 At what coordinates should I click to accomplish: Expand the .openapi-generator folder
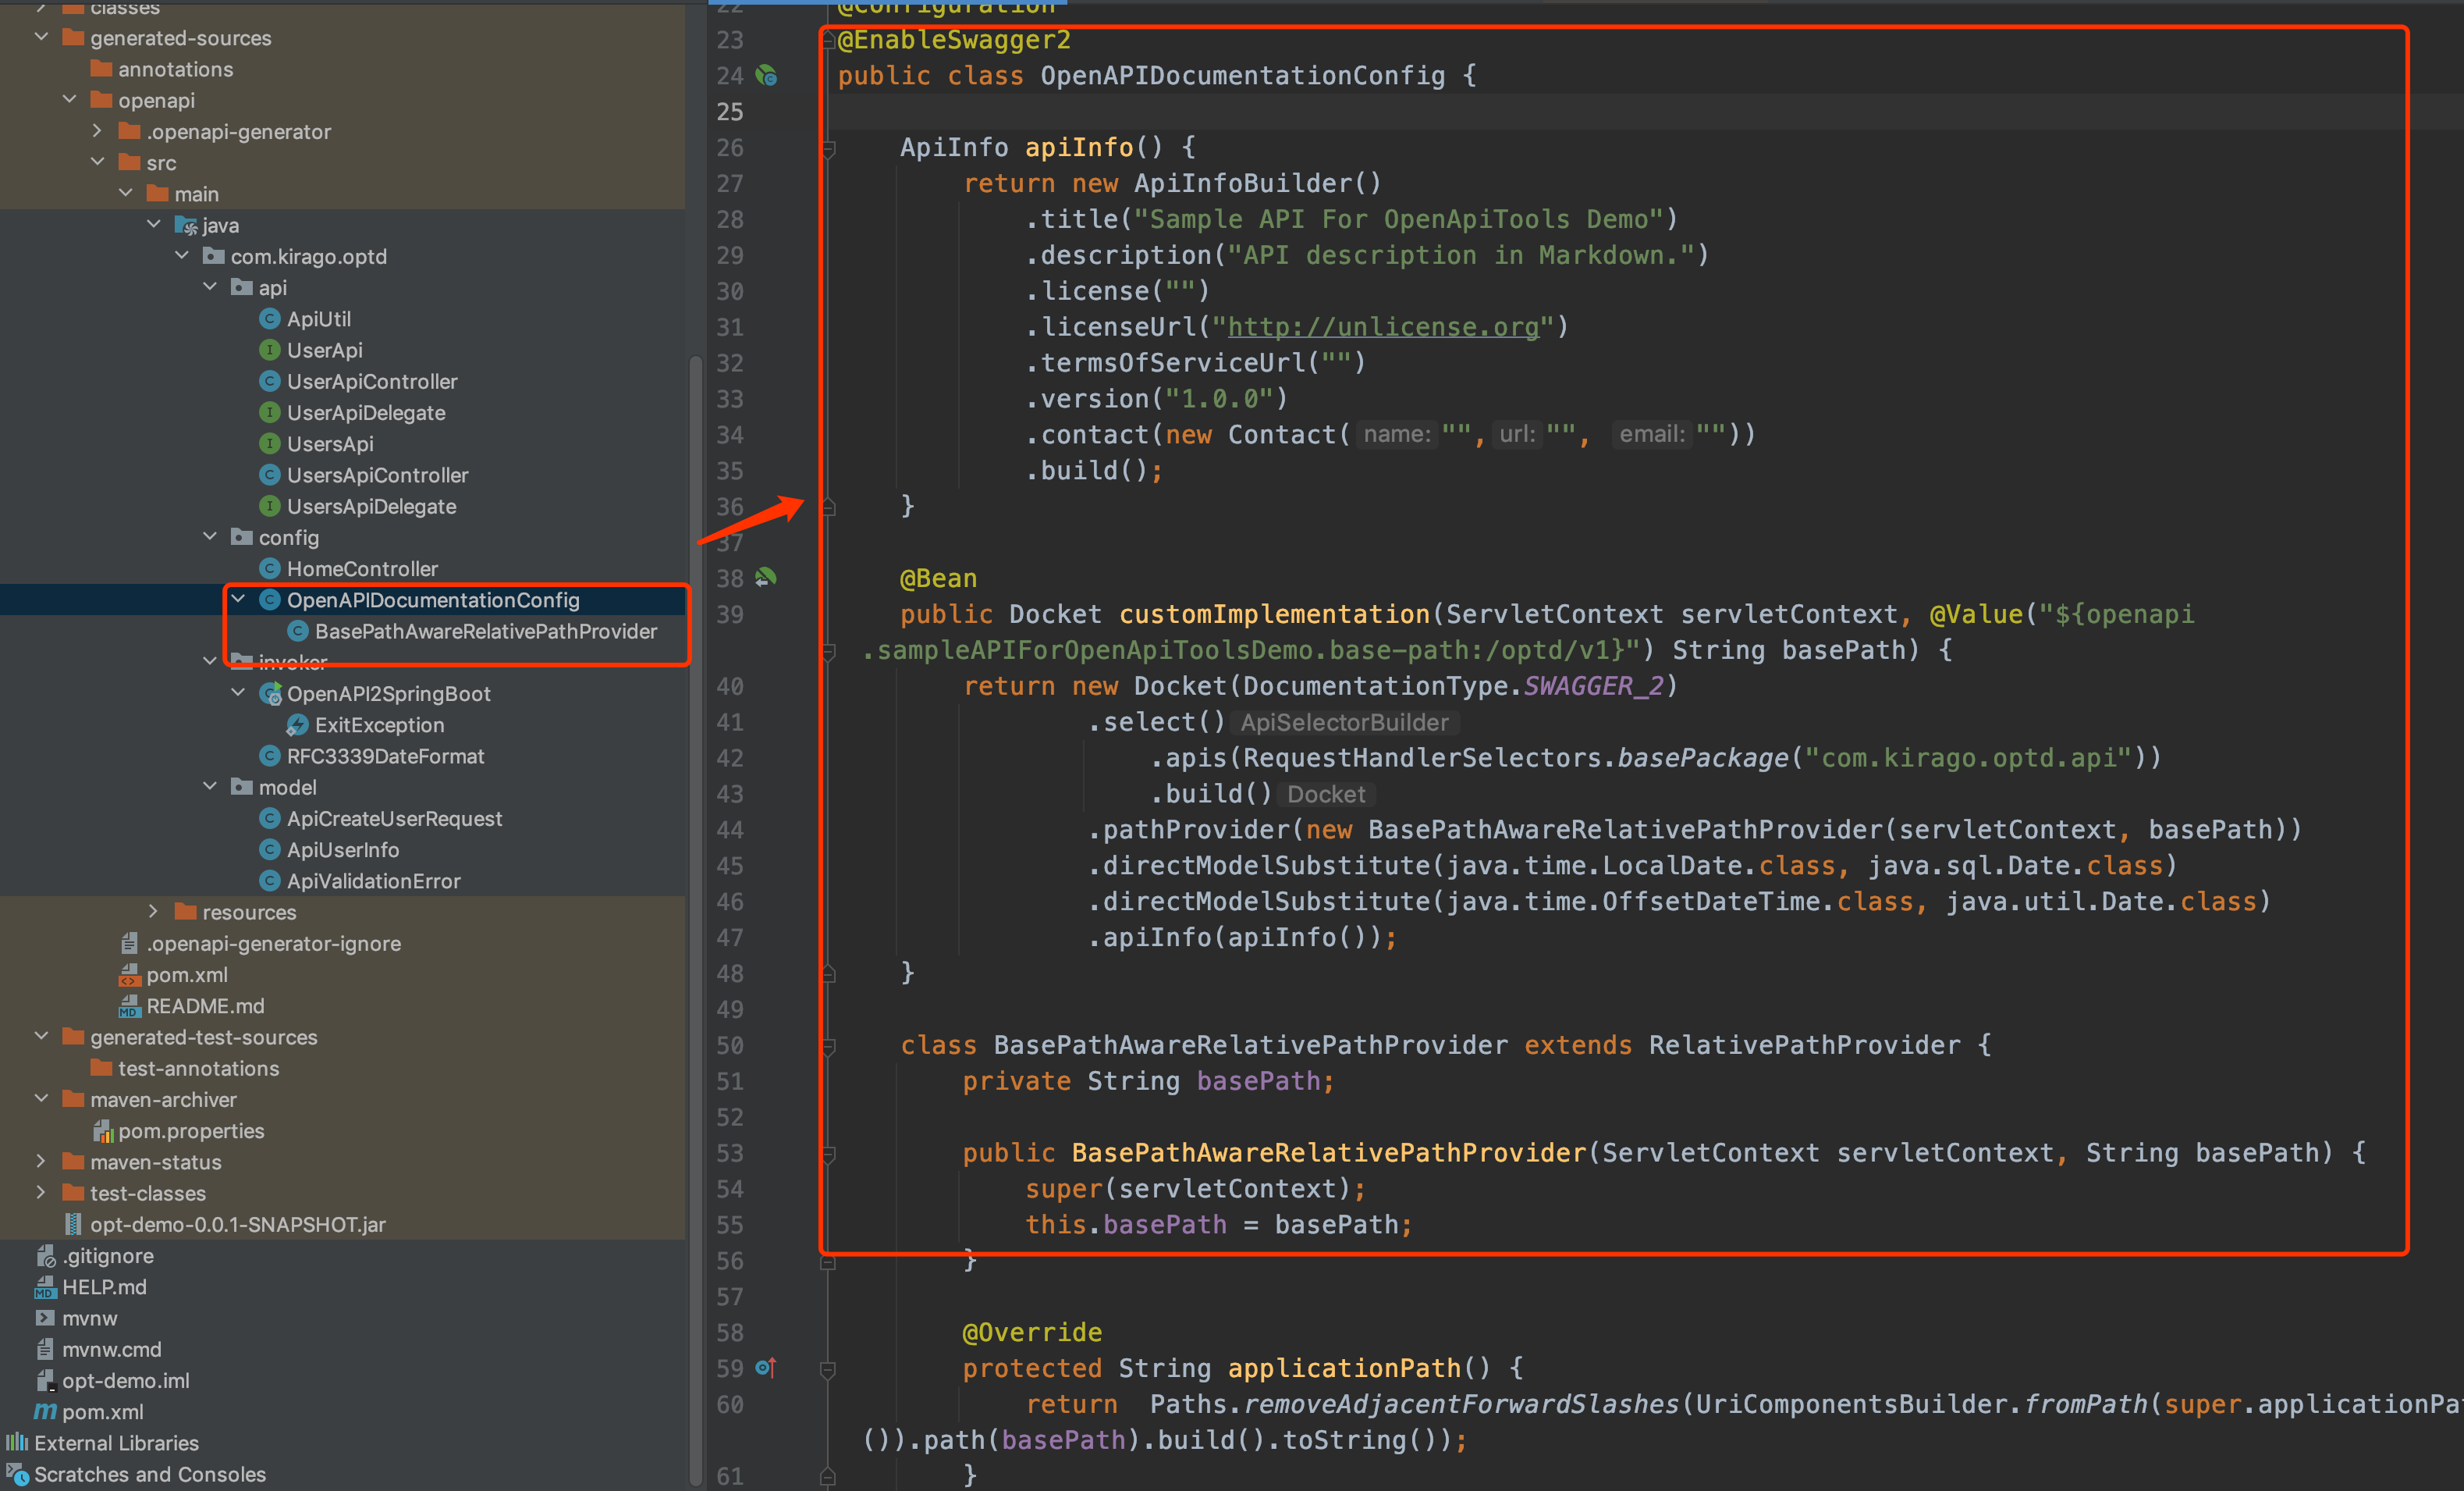pos(97,131)
